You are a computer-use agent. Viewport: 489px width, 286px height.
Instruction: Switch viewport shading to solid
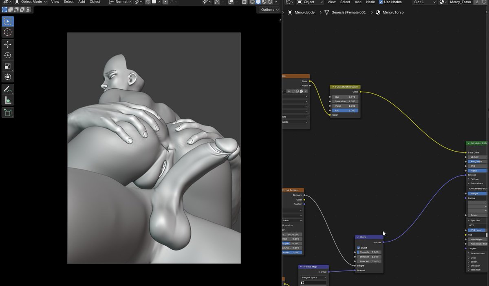(x=258, y=2)
